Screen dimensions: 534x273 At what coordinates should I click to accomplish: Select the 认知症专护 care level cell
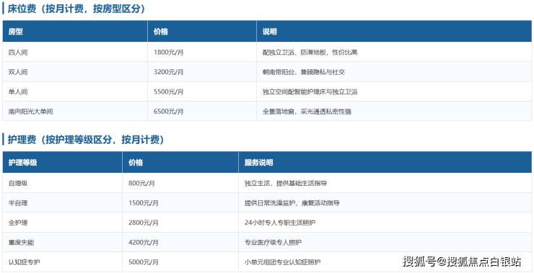tap(62, 262)
